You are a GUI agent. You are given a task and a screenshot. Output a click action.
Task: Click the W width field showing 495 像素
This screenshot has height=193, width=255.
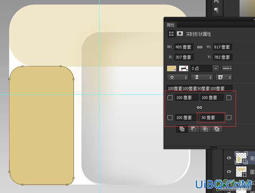184,47
